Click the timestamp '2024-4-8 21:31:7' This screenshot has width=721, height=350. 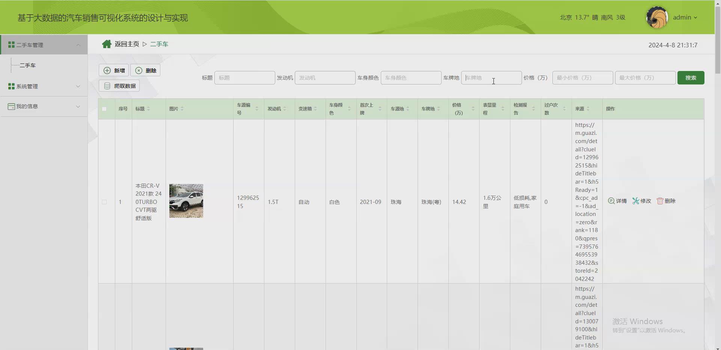673,45
